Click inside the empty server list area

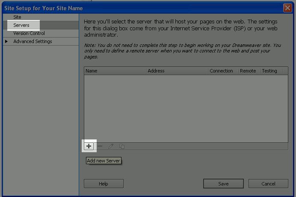(x=186, y=108)
